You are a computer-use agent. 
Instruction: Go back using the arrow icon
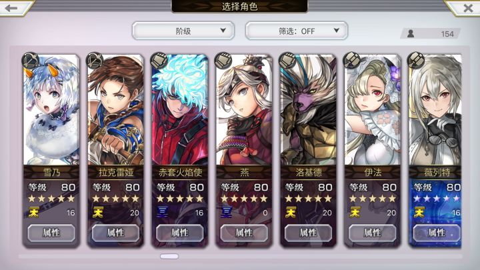tap(11, 8)
